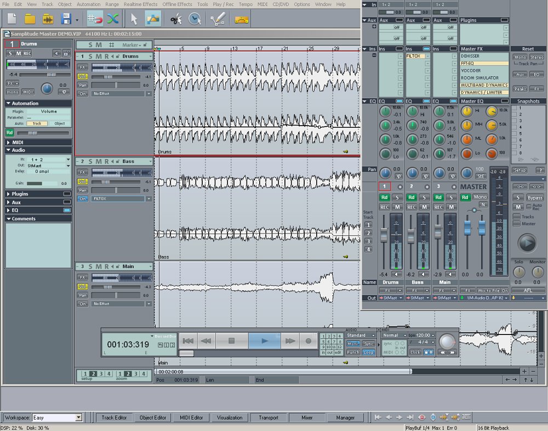548x431 pixels.
Task: Toggle Loop in transport panel
Action: 368,352
